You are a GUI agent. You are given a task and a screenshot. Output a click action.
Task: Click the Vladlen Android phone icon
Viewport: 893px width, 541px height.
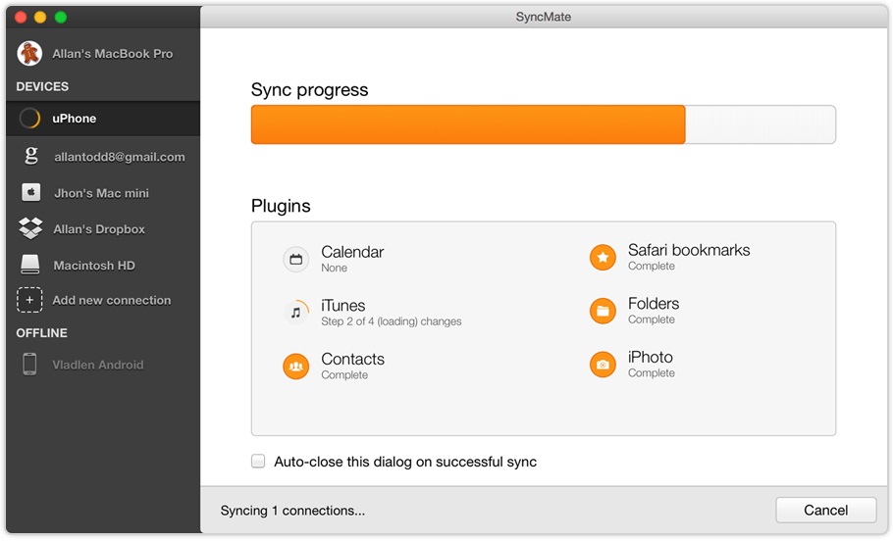29,364
